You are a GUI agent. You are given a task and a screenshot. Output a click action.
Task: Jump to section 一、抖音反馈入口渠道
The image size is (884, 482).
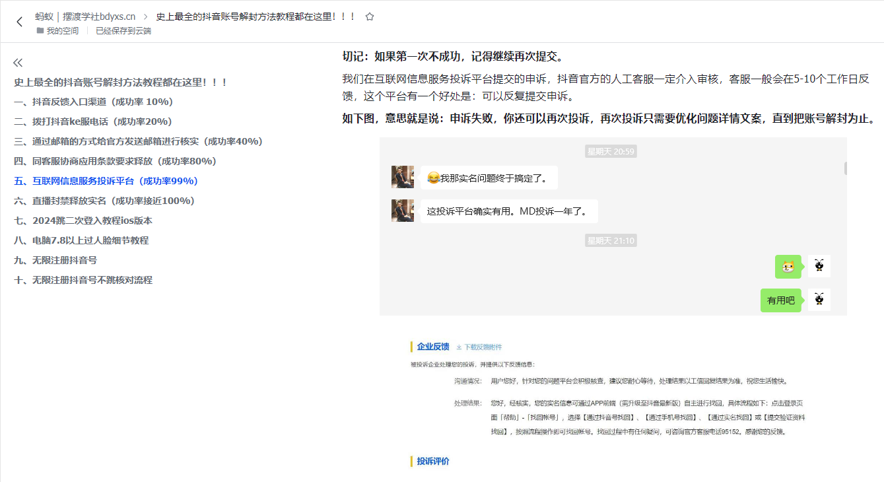(93, 102)
